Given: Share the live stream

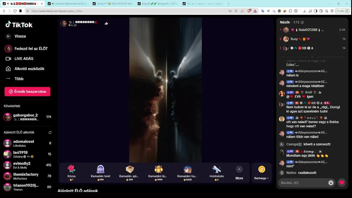Looking at the screenshot, I should [x=106, y=24].
